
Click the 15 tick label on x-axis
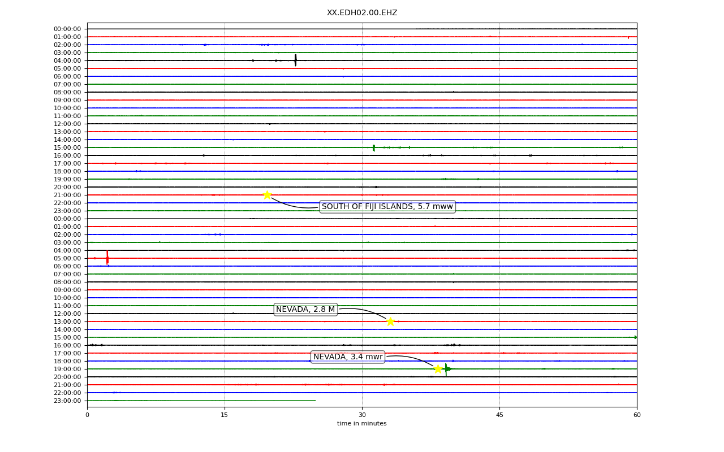[x=225, y=415]
